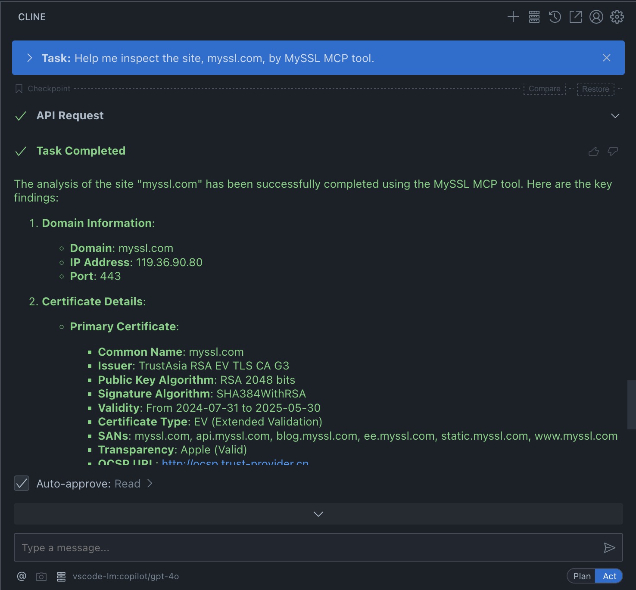Open Cline settings gear
This screenshot has width=636, height=590.
tap(617, 17)
